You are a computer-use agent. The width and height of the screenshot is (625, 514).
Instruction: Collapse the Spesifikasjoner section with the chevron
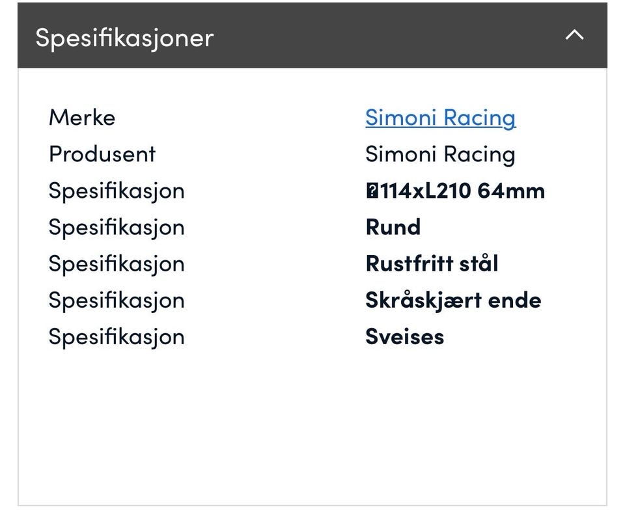coord(574,36)
